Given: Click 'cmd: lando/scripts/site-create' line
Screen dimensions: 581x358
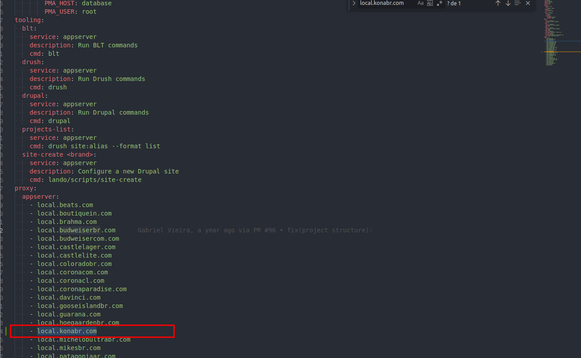Looking at the screenshot, I should tap(85, 180).
